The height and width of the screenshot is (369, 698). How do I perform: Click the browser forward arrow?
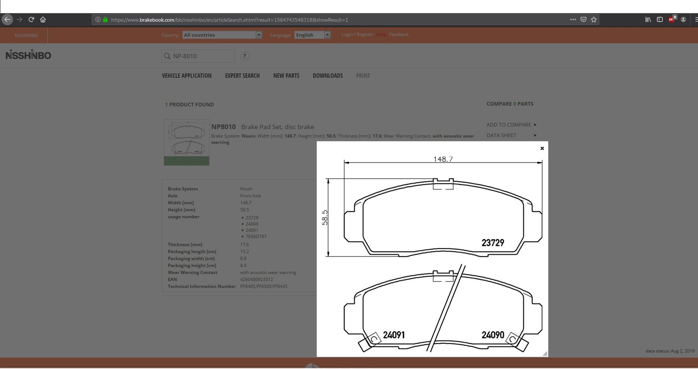click(x=19, y=20)
